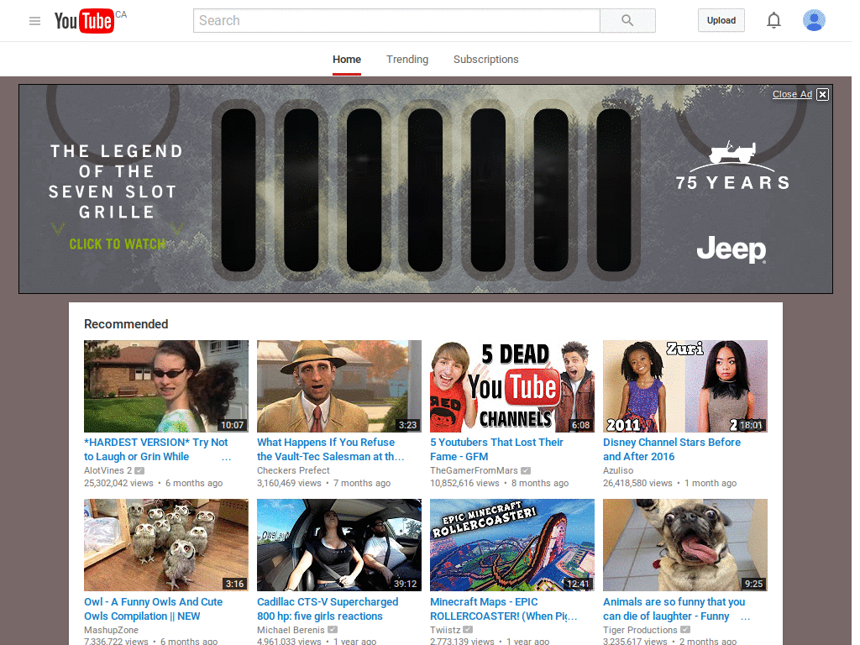Click the 75 YEARS emblem in ad
The height and width of the screenshot is (645, 860).
pos(732,165)
